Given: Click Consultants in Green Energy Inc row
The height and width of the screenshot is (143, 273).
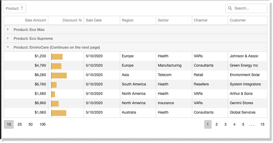Looking at the screenshot, I should click(210, 65).
